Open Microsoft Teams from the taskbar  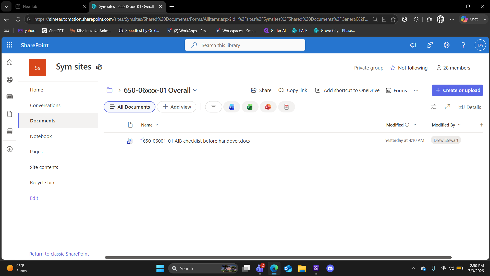pos(260,268)
